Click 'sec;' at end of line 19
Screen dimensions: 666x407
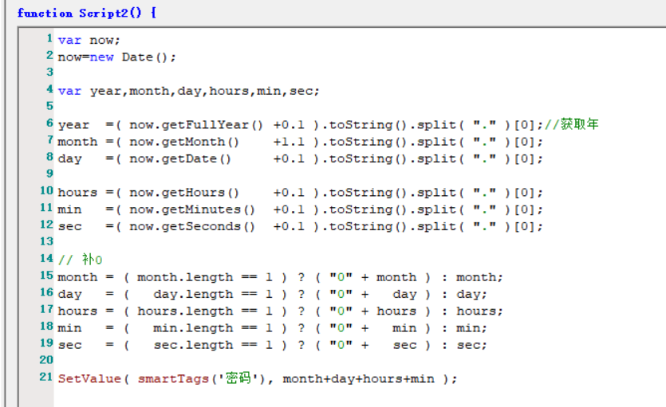[x=471, y=346]
